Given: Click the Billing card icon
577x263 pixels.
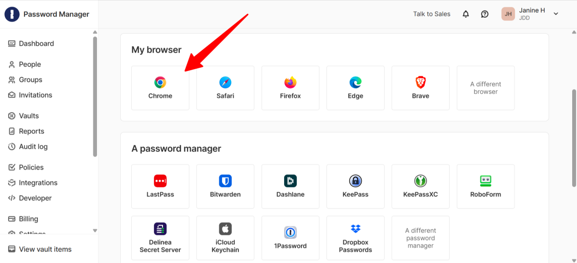Looking at the screenshot, I should (12, 219).
